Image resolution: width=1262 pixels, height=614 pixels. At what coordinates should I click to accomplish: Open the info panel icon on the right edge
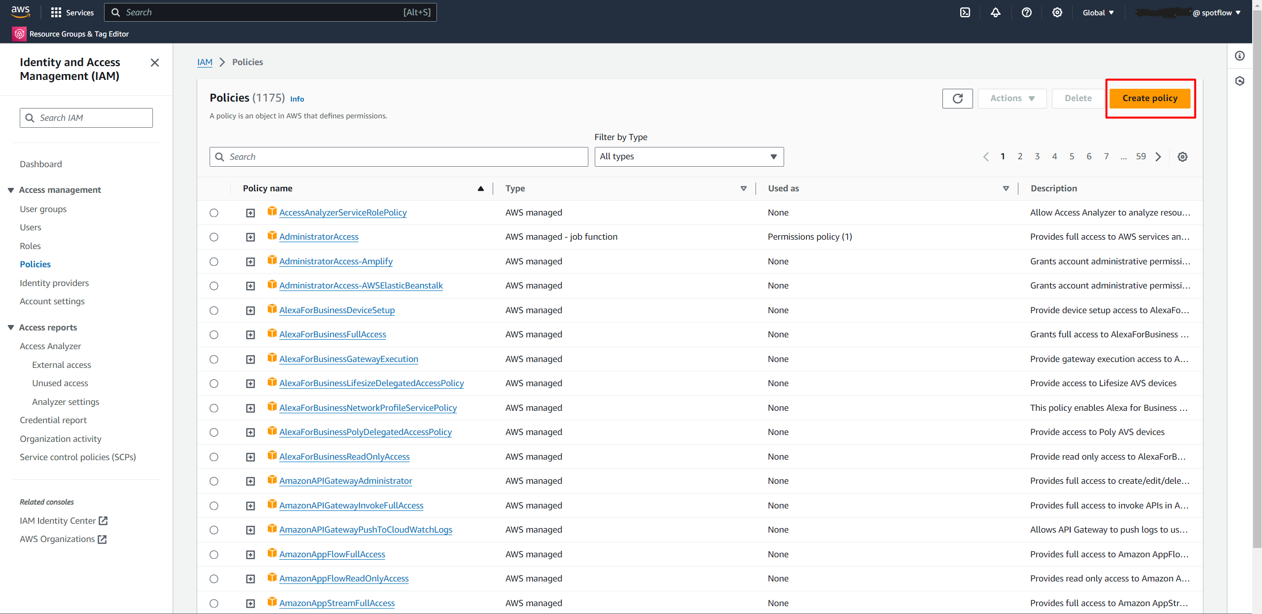pos(1240,56)
